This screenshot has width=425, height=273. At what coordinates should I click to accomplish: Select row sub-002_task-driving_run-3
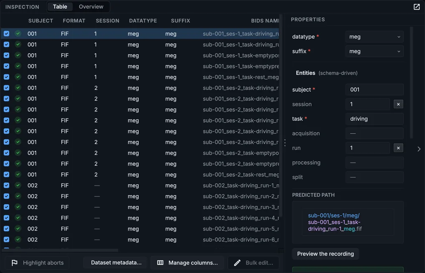(x=140, y=207)
